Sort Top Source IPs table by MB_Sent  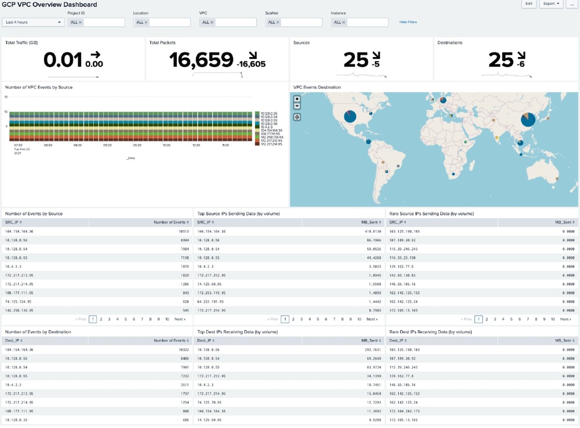(372, 222)
